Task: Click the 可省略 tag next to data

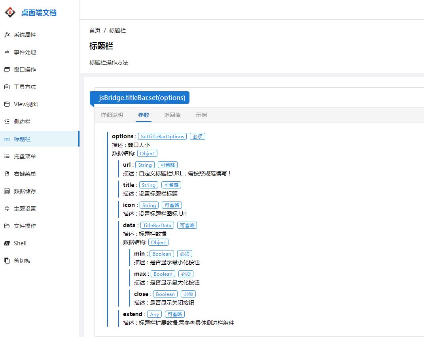Action: (x=187, y=225)
